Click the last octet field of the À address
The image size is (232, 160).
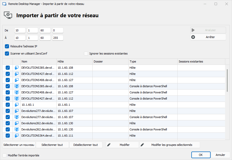(58, 38)
